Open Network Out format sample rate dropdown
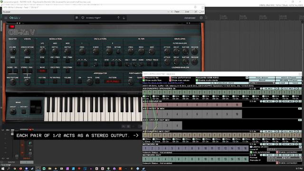The image size is (304, 171). pyautogui.click(x=275, y=158)
